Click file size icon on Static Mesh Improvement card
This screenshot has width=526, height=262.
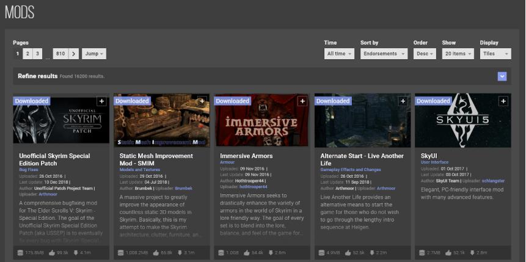[x=121, y=253]
